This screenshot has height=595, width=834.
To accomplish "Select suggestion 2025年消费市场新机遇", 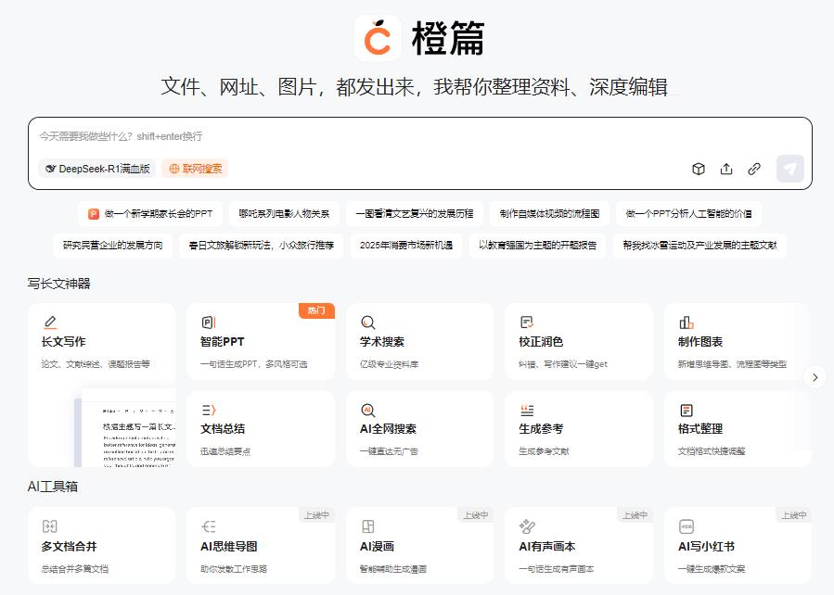I will pos(405,245).
